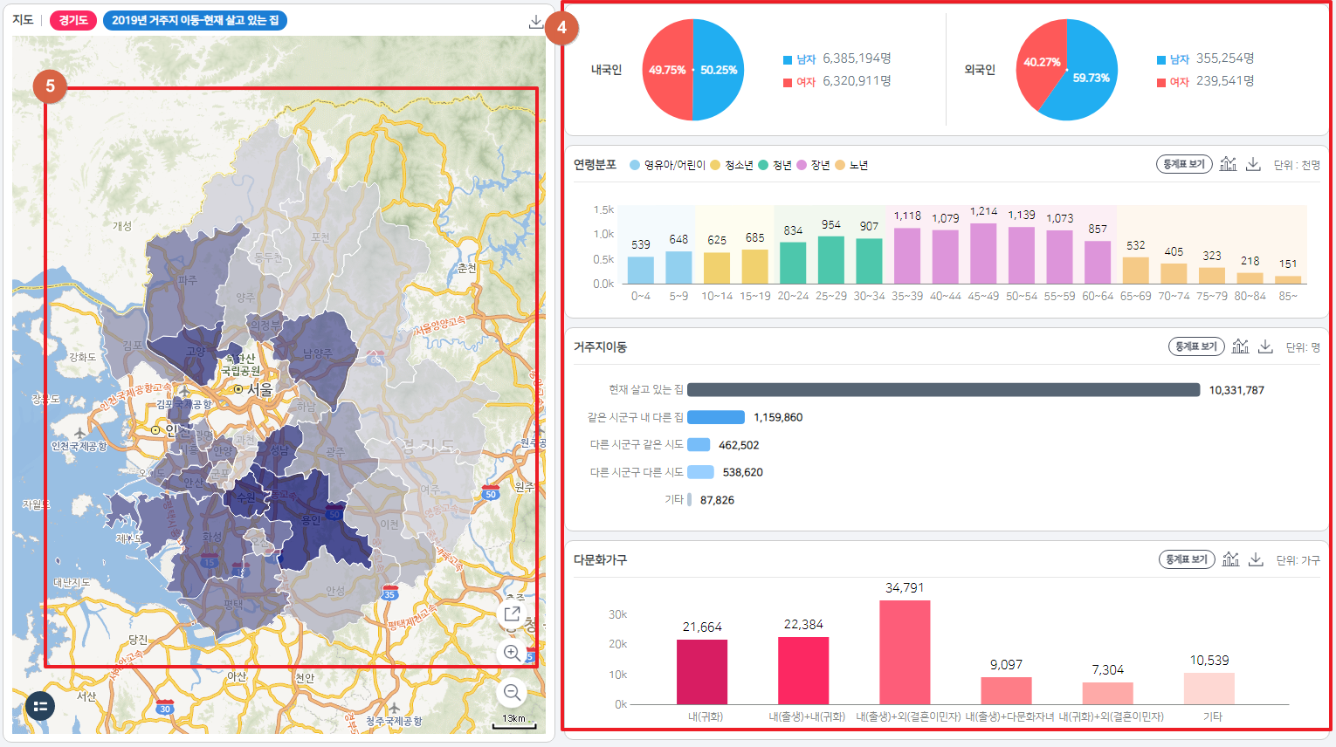The width and height of the screenshot is (1336, 747).
Task: Zoom in on the map
Action: tap(513, 653)
